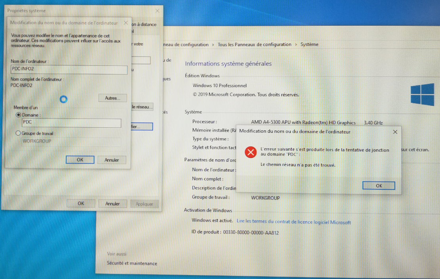Click the Système breadcrumb item
The image size is (440, 279).
[309, 44]
